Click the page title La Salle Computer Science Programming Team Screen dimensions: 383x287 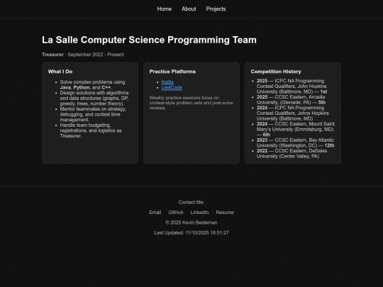click(149, 40)
